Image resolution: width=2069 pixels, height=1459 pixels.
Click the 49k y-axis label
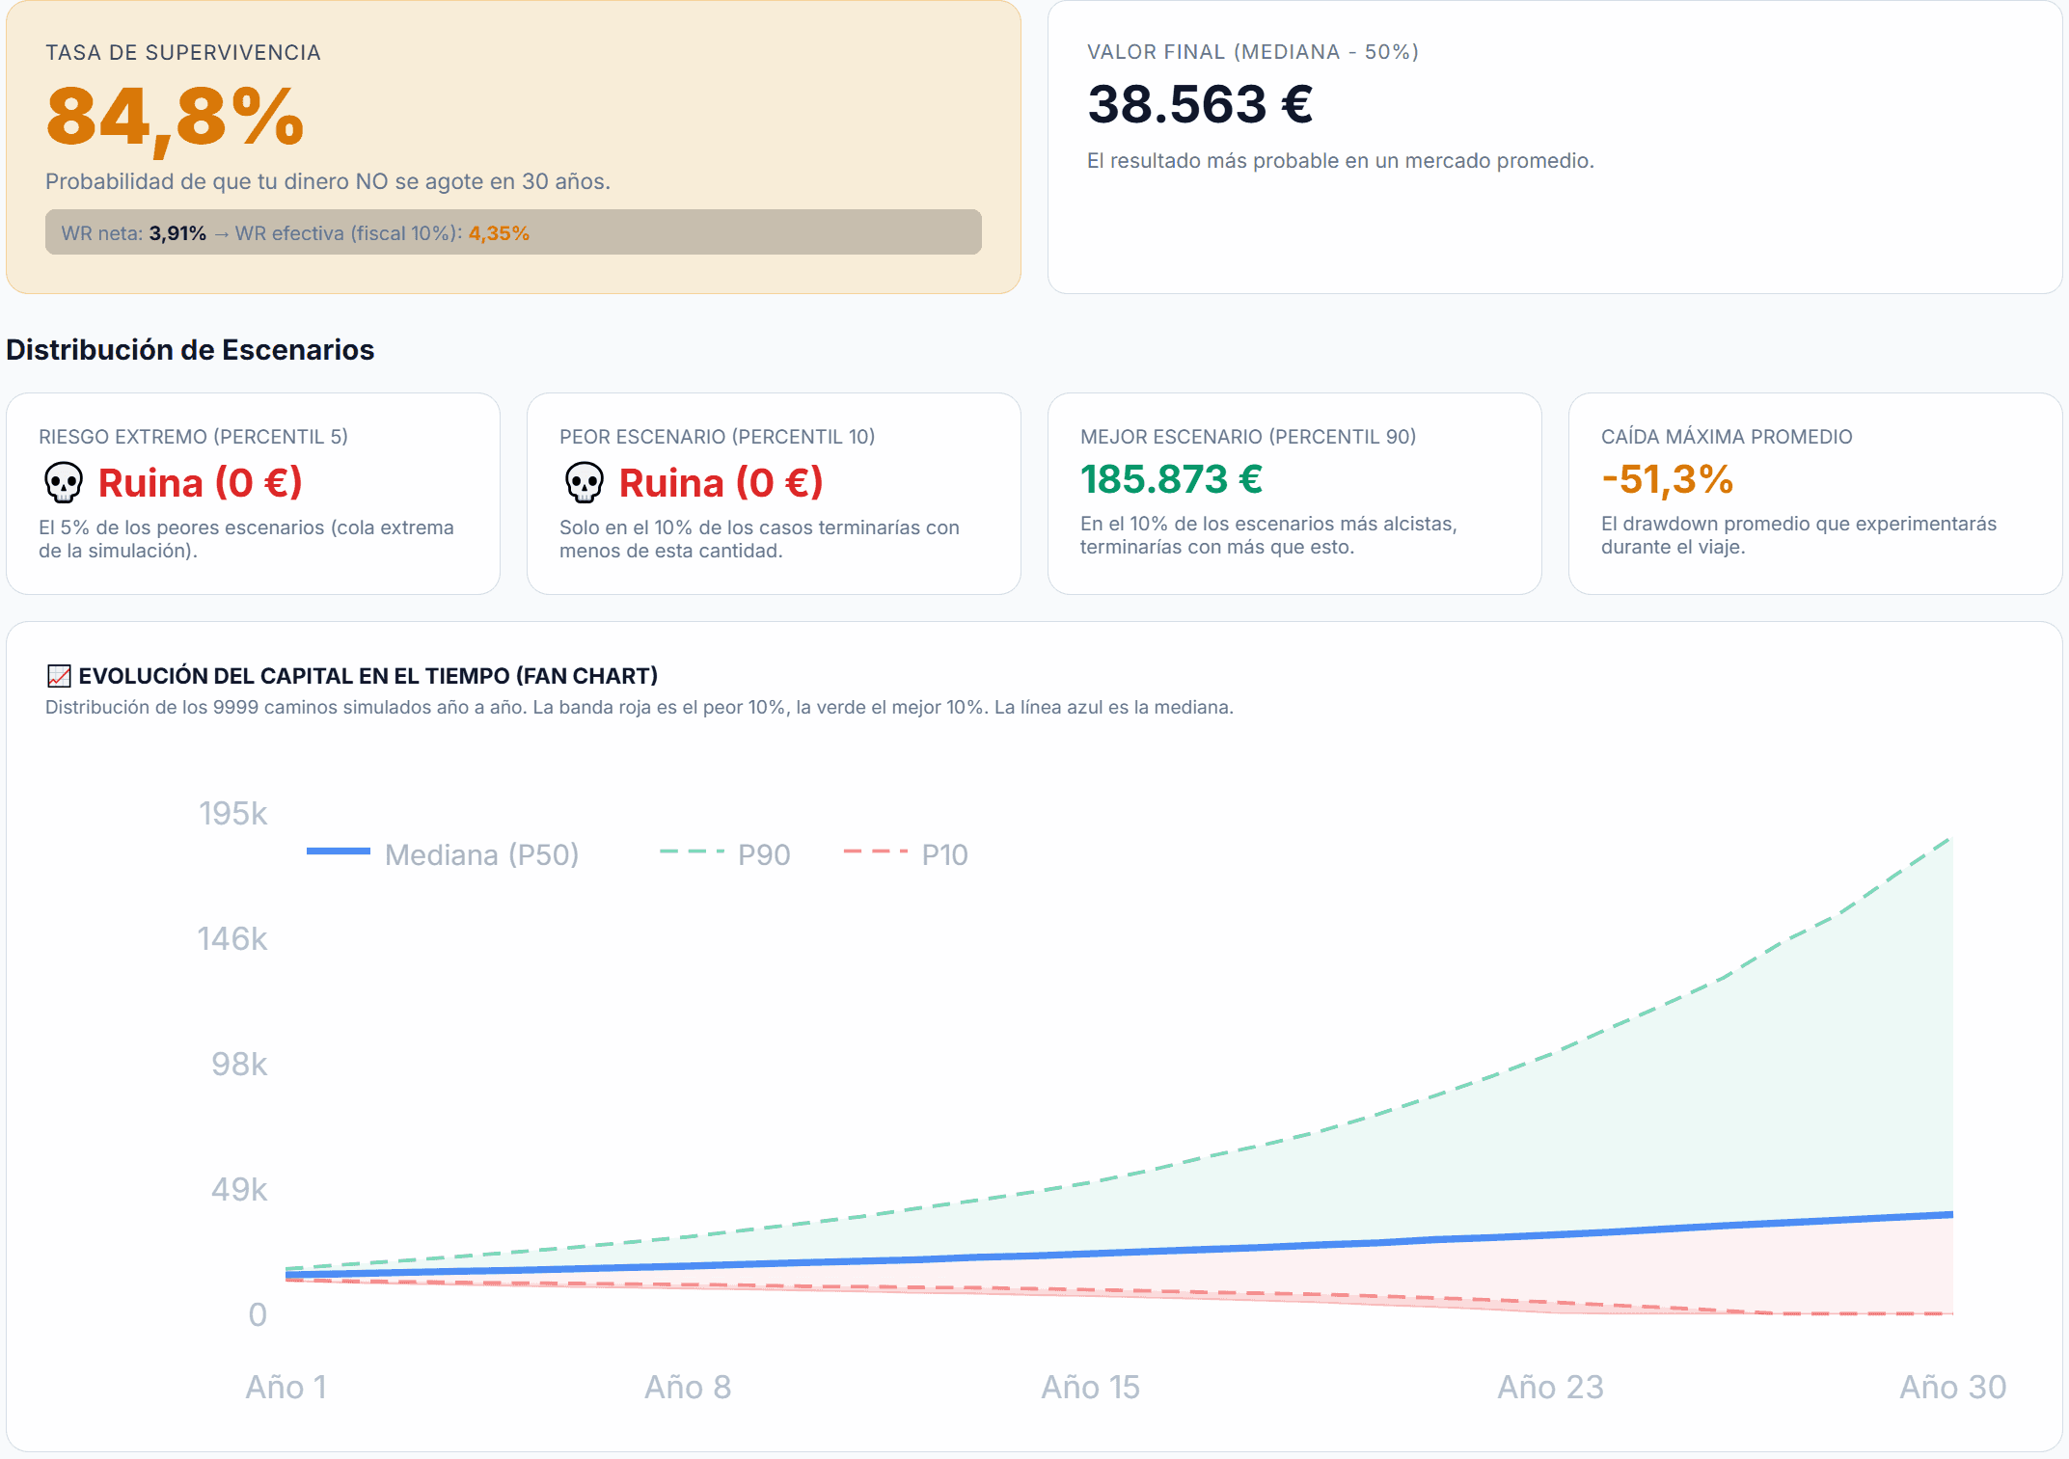tap(239, 1190)
